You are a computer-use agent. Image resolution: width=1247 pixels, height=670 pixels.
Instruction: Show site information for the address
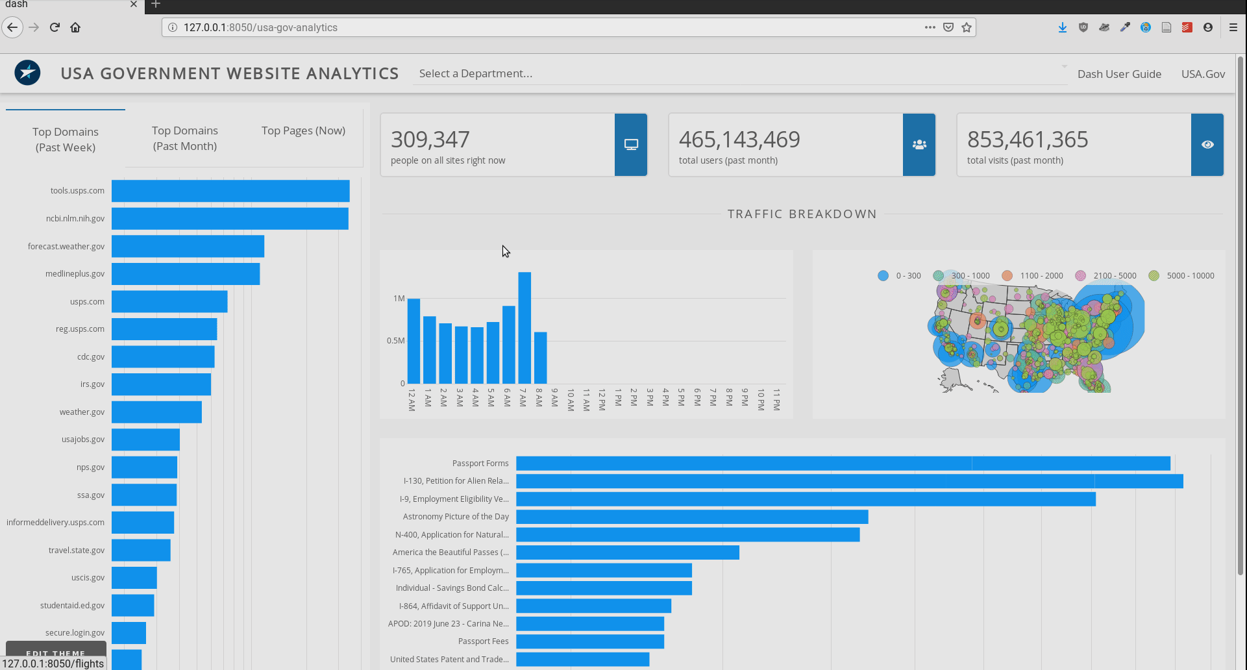point(173,27)
